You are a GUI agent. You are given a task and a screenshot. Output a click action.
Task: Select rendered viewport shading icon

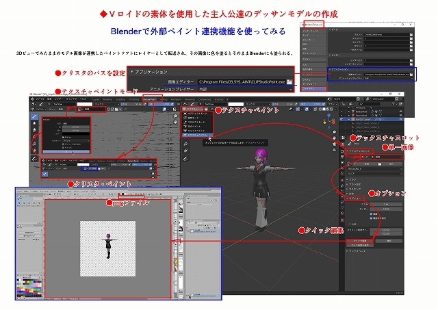(332, 109)
